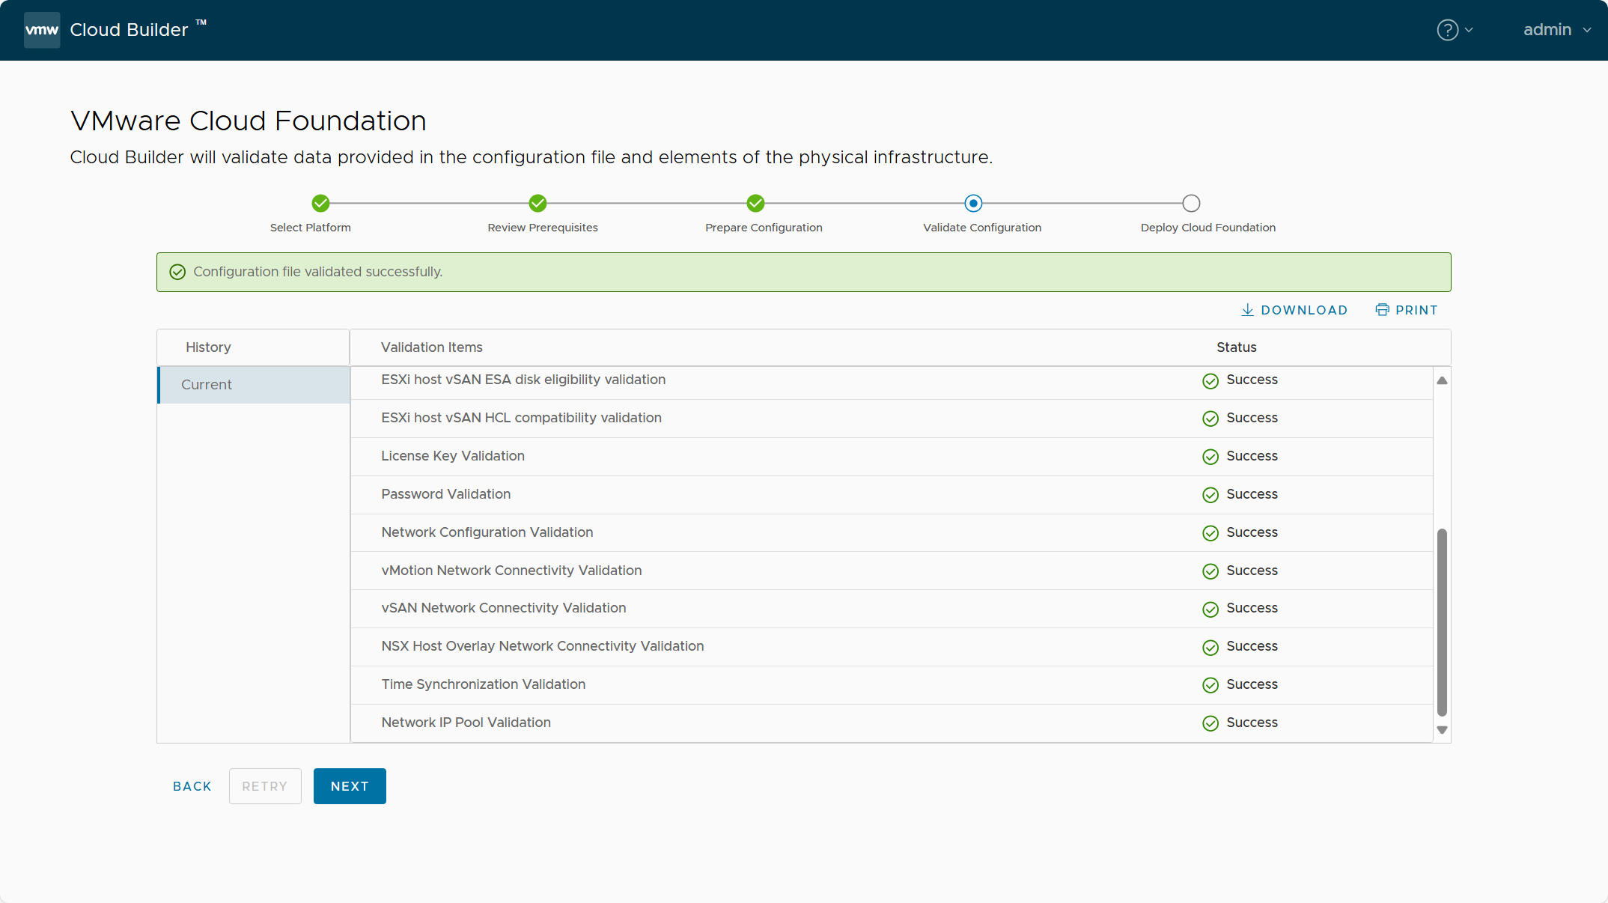Click the Prepare Configuration completed step icon
Image resolution: width=1608 pixels, height=903 pixels.
[755, 203]
